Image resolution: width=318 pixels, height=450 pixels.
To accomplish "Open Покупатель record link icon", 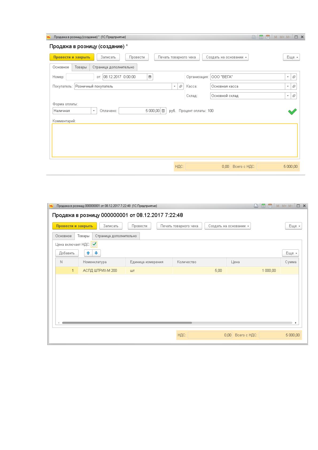I will (181, 86).
